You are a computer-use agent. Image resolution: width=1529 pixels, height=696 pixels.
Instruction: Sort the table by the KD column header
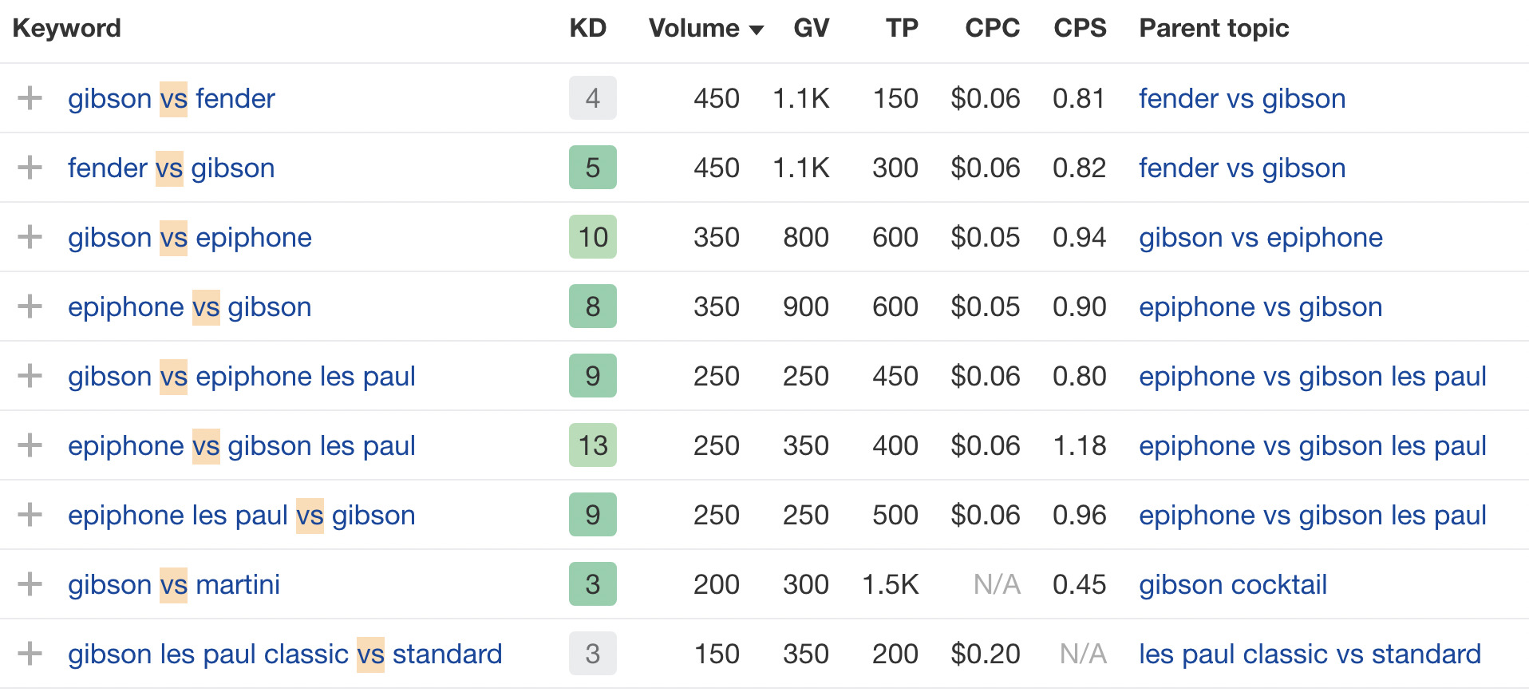click(x=589, y=28)
